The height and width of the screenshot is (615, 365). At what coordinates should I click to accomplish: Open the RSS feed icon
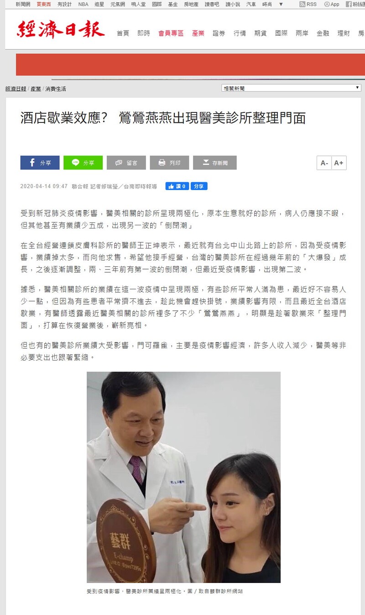tap(308, 4)
